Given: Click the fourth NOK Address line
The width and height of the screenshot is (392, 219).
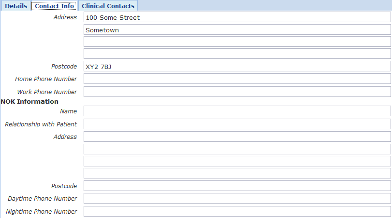Looking at the screenshot, I should pos(237,173).
